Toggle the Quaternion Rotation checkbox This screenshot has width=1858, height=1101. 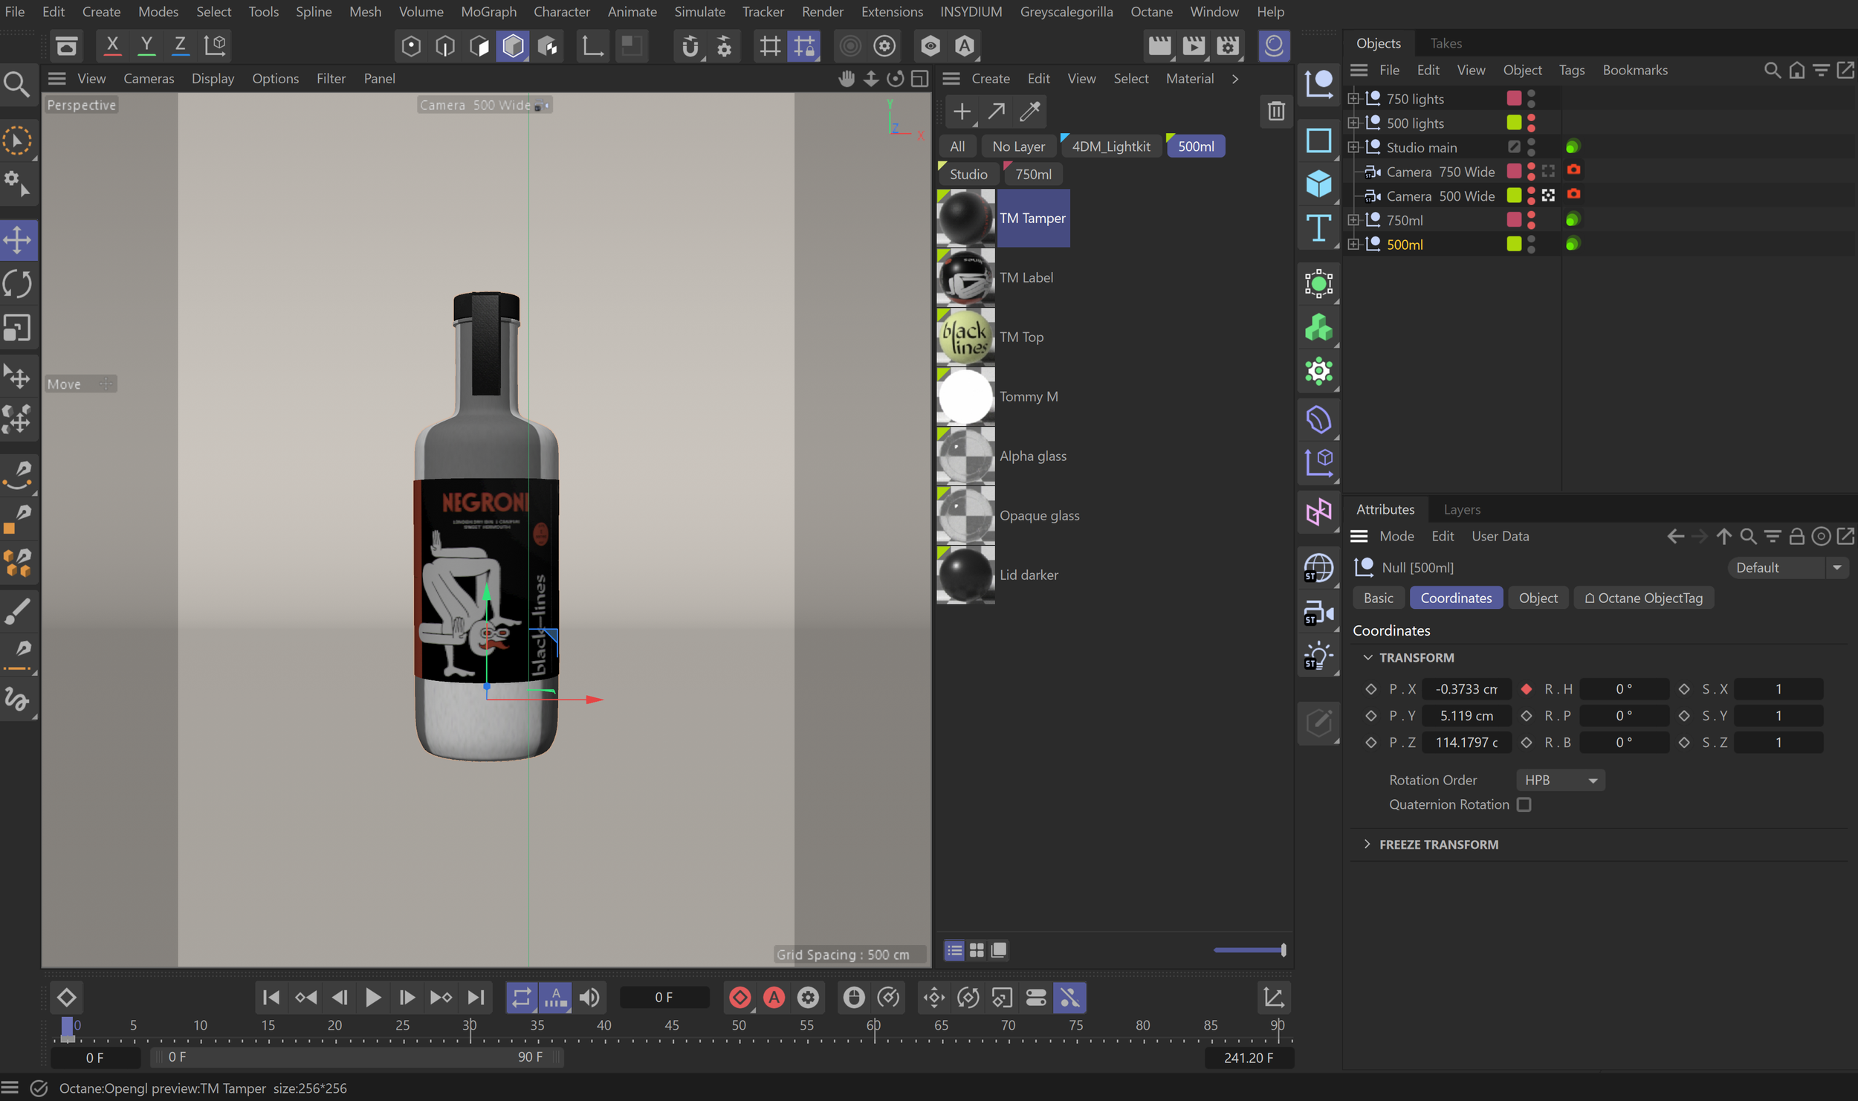click(x=1524, y=804)
